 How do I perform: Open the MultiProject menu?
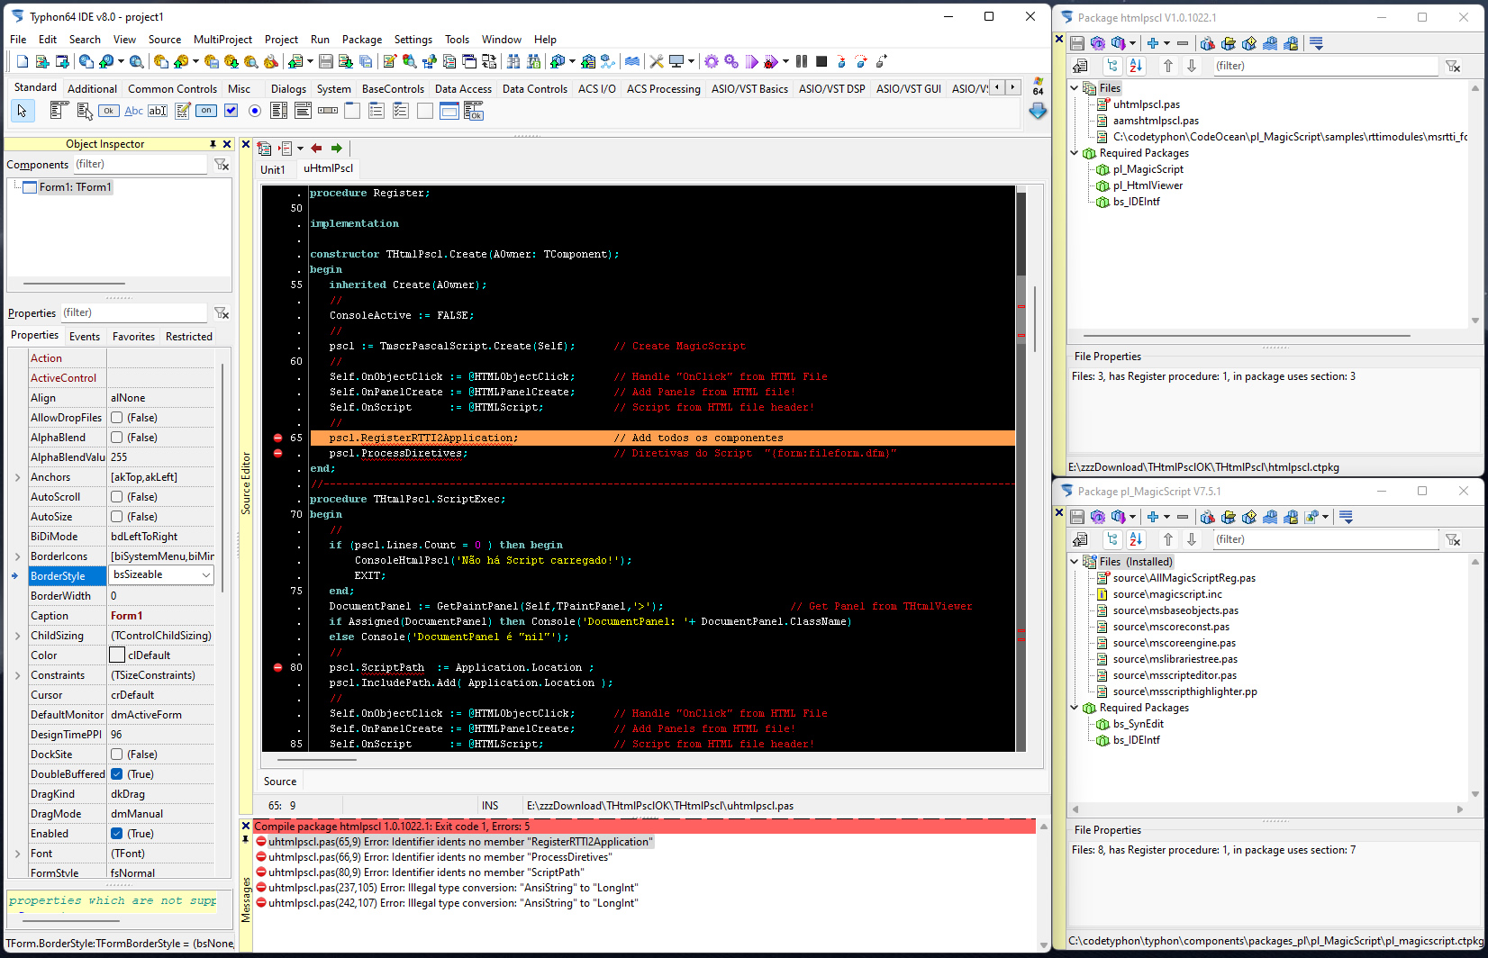(x=222, y=40)
